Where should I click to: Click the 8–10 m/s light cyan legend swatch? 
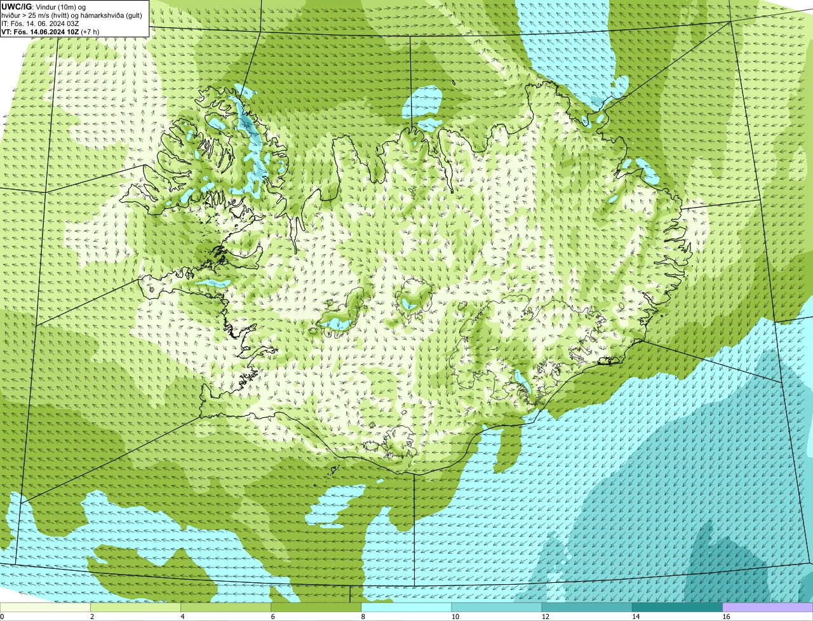[406, 607]
